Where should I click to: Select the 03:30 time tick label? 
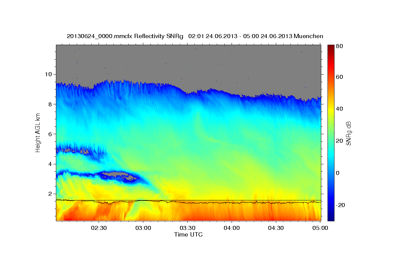click(187, 228)
